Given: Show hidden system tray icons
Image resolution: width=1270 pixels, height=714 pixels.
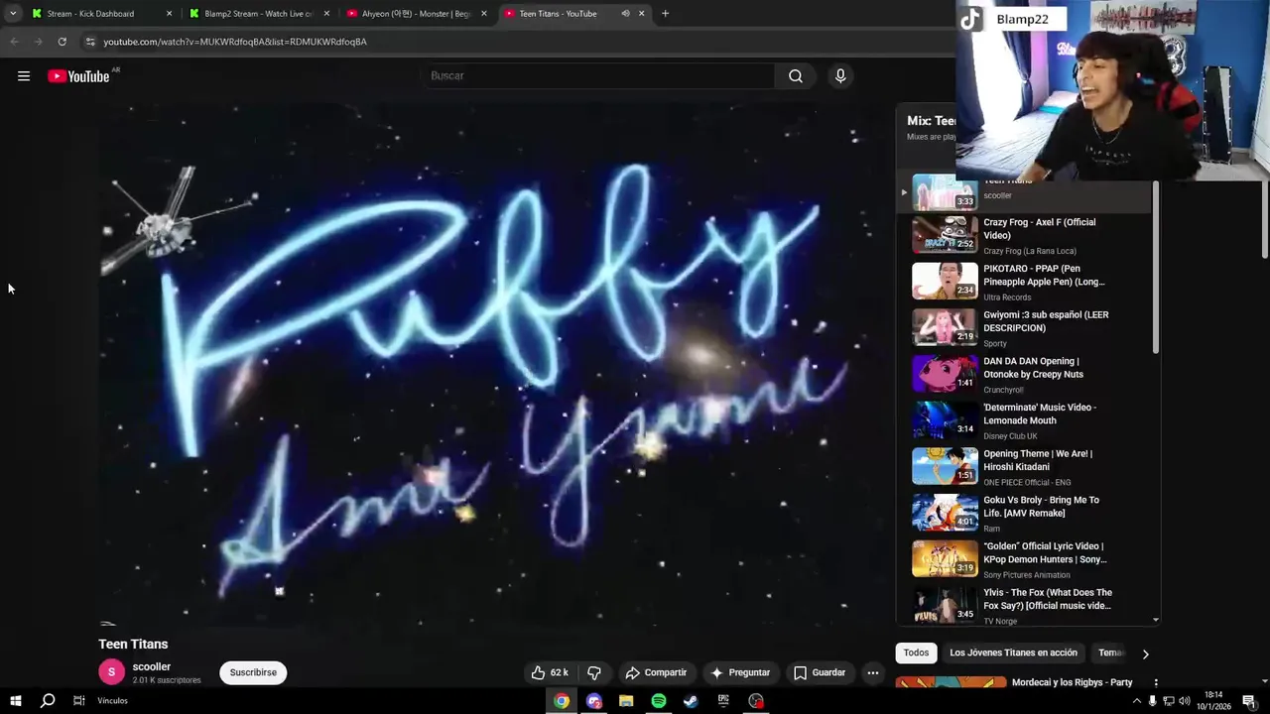Looking at the screenshot, I should [1137, 701].
